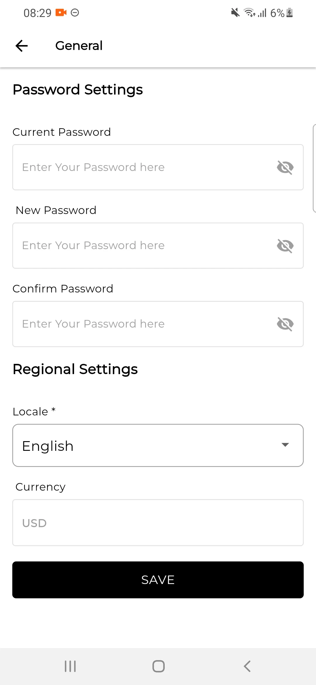
Task: Tap the battery charging indicator
Action: 290,13
